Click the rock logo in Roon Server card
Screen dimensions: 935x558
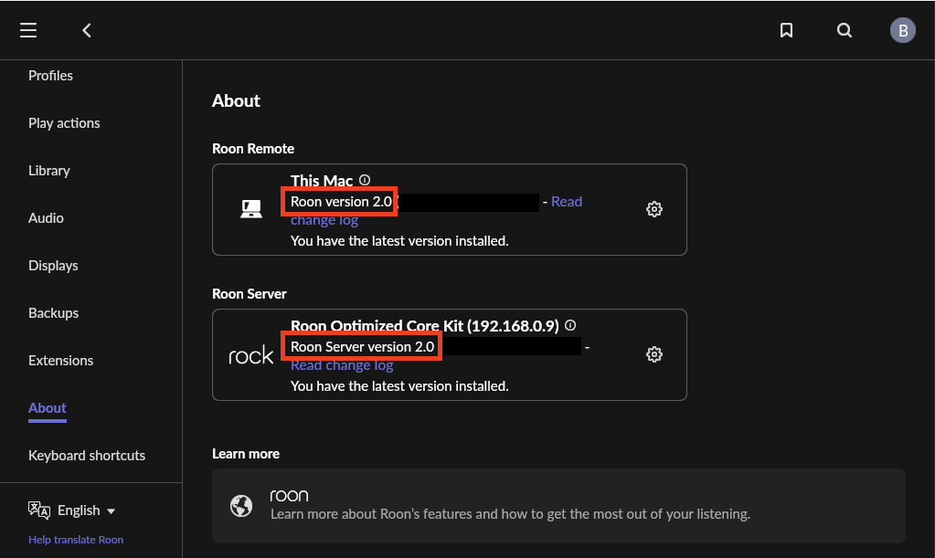click(251, 356)
